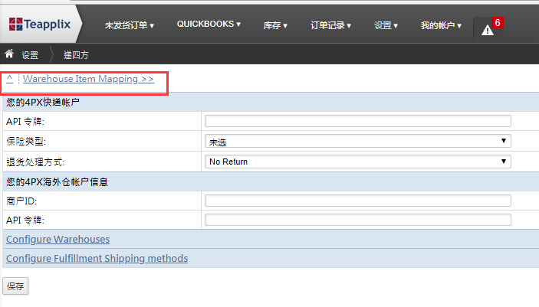Focus the 商户ID input field
Screen dimensions: 539x307
358,201
